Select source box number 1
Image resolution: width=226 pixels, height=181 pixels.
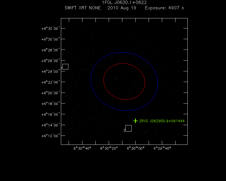(65, 67)
